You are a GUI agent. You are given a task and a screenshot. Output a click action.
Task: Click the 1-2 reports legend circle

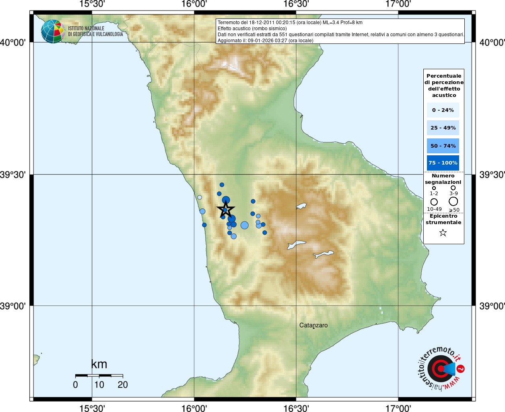click(x=434, y=188)
